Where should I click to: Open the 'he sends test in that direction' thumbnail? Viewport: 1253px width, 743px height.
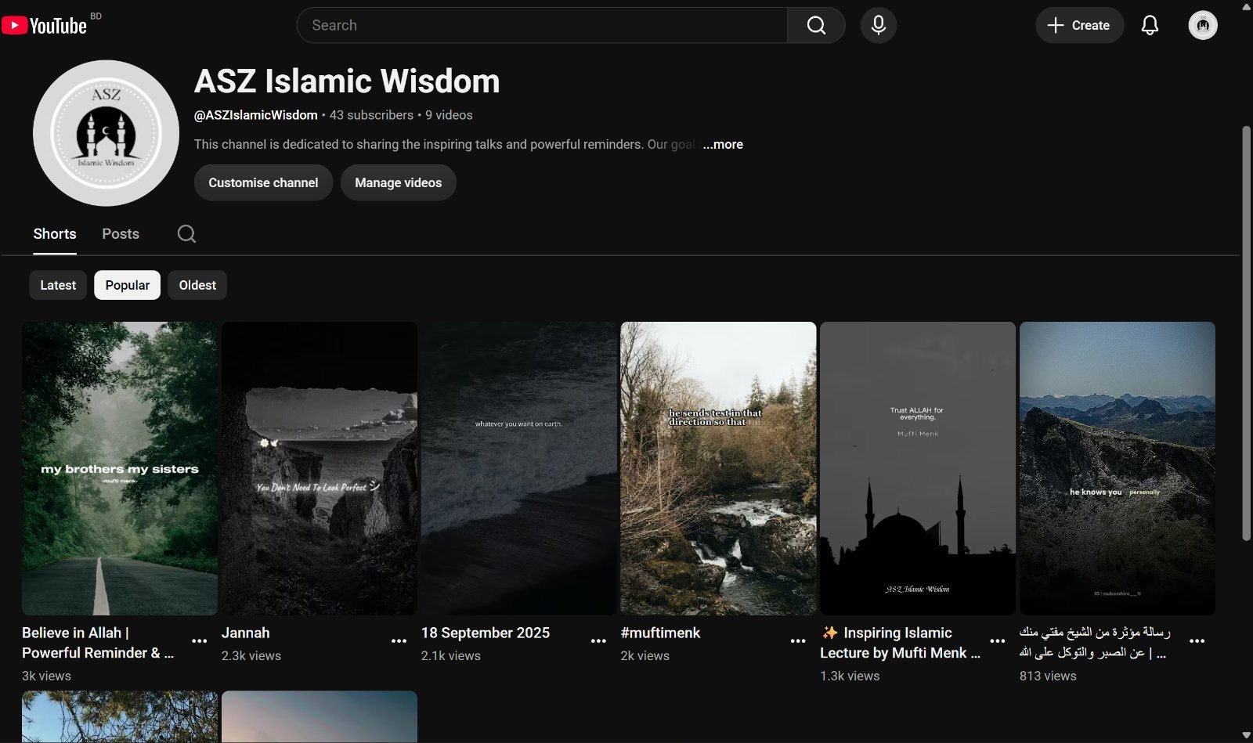(718, 468)
